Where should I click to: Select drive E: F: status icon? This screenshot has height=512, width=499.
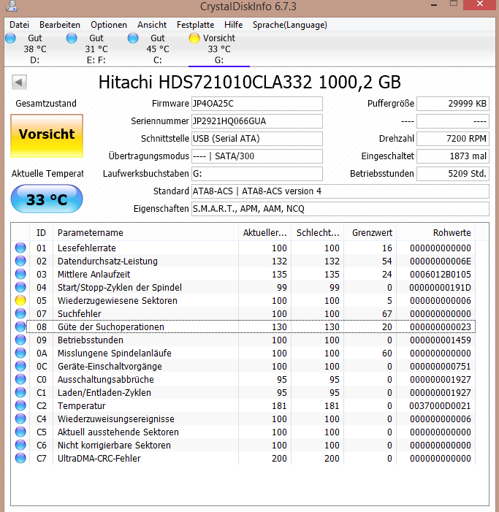pos(72,38)
